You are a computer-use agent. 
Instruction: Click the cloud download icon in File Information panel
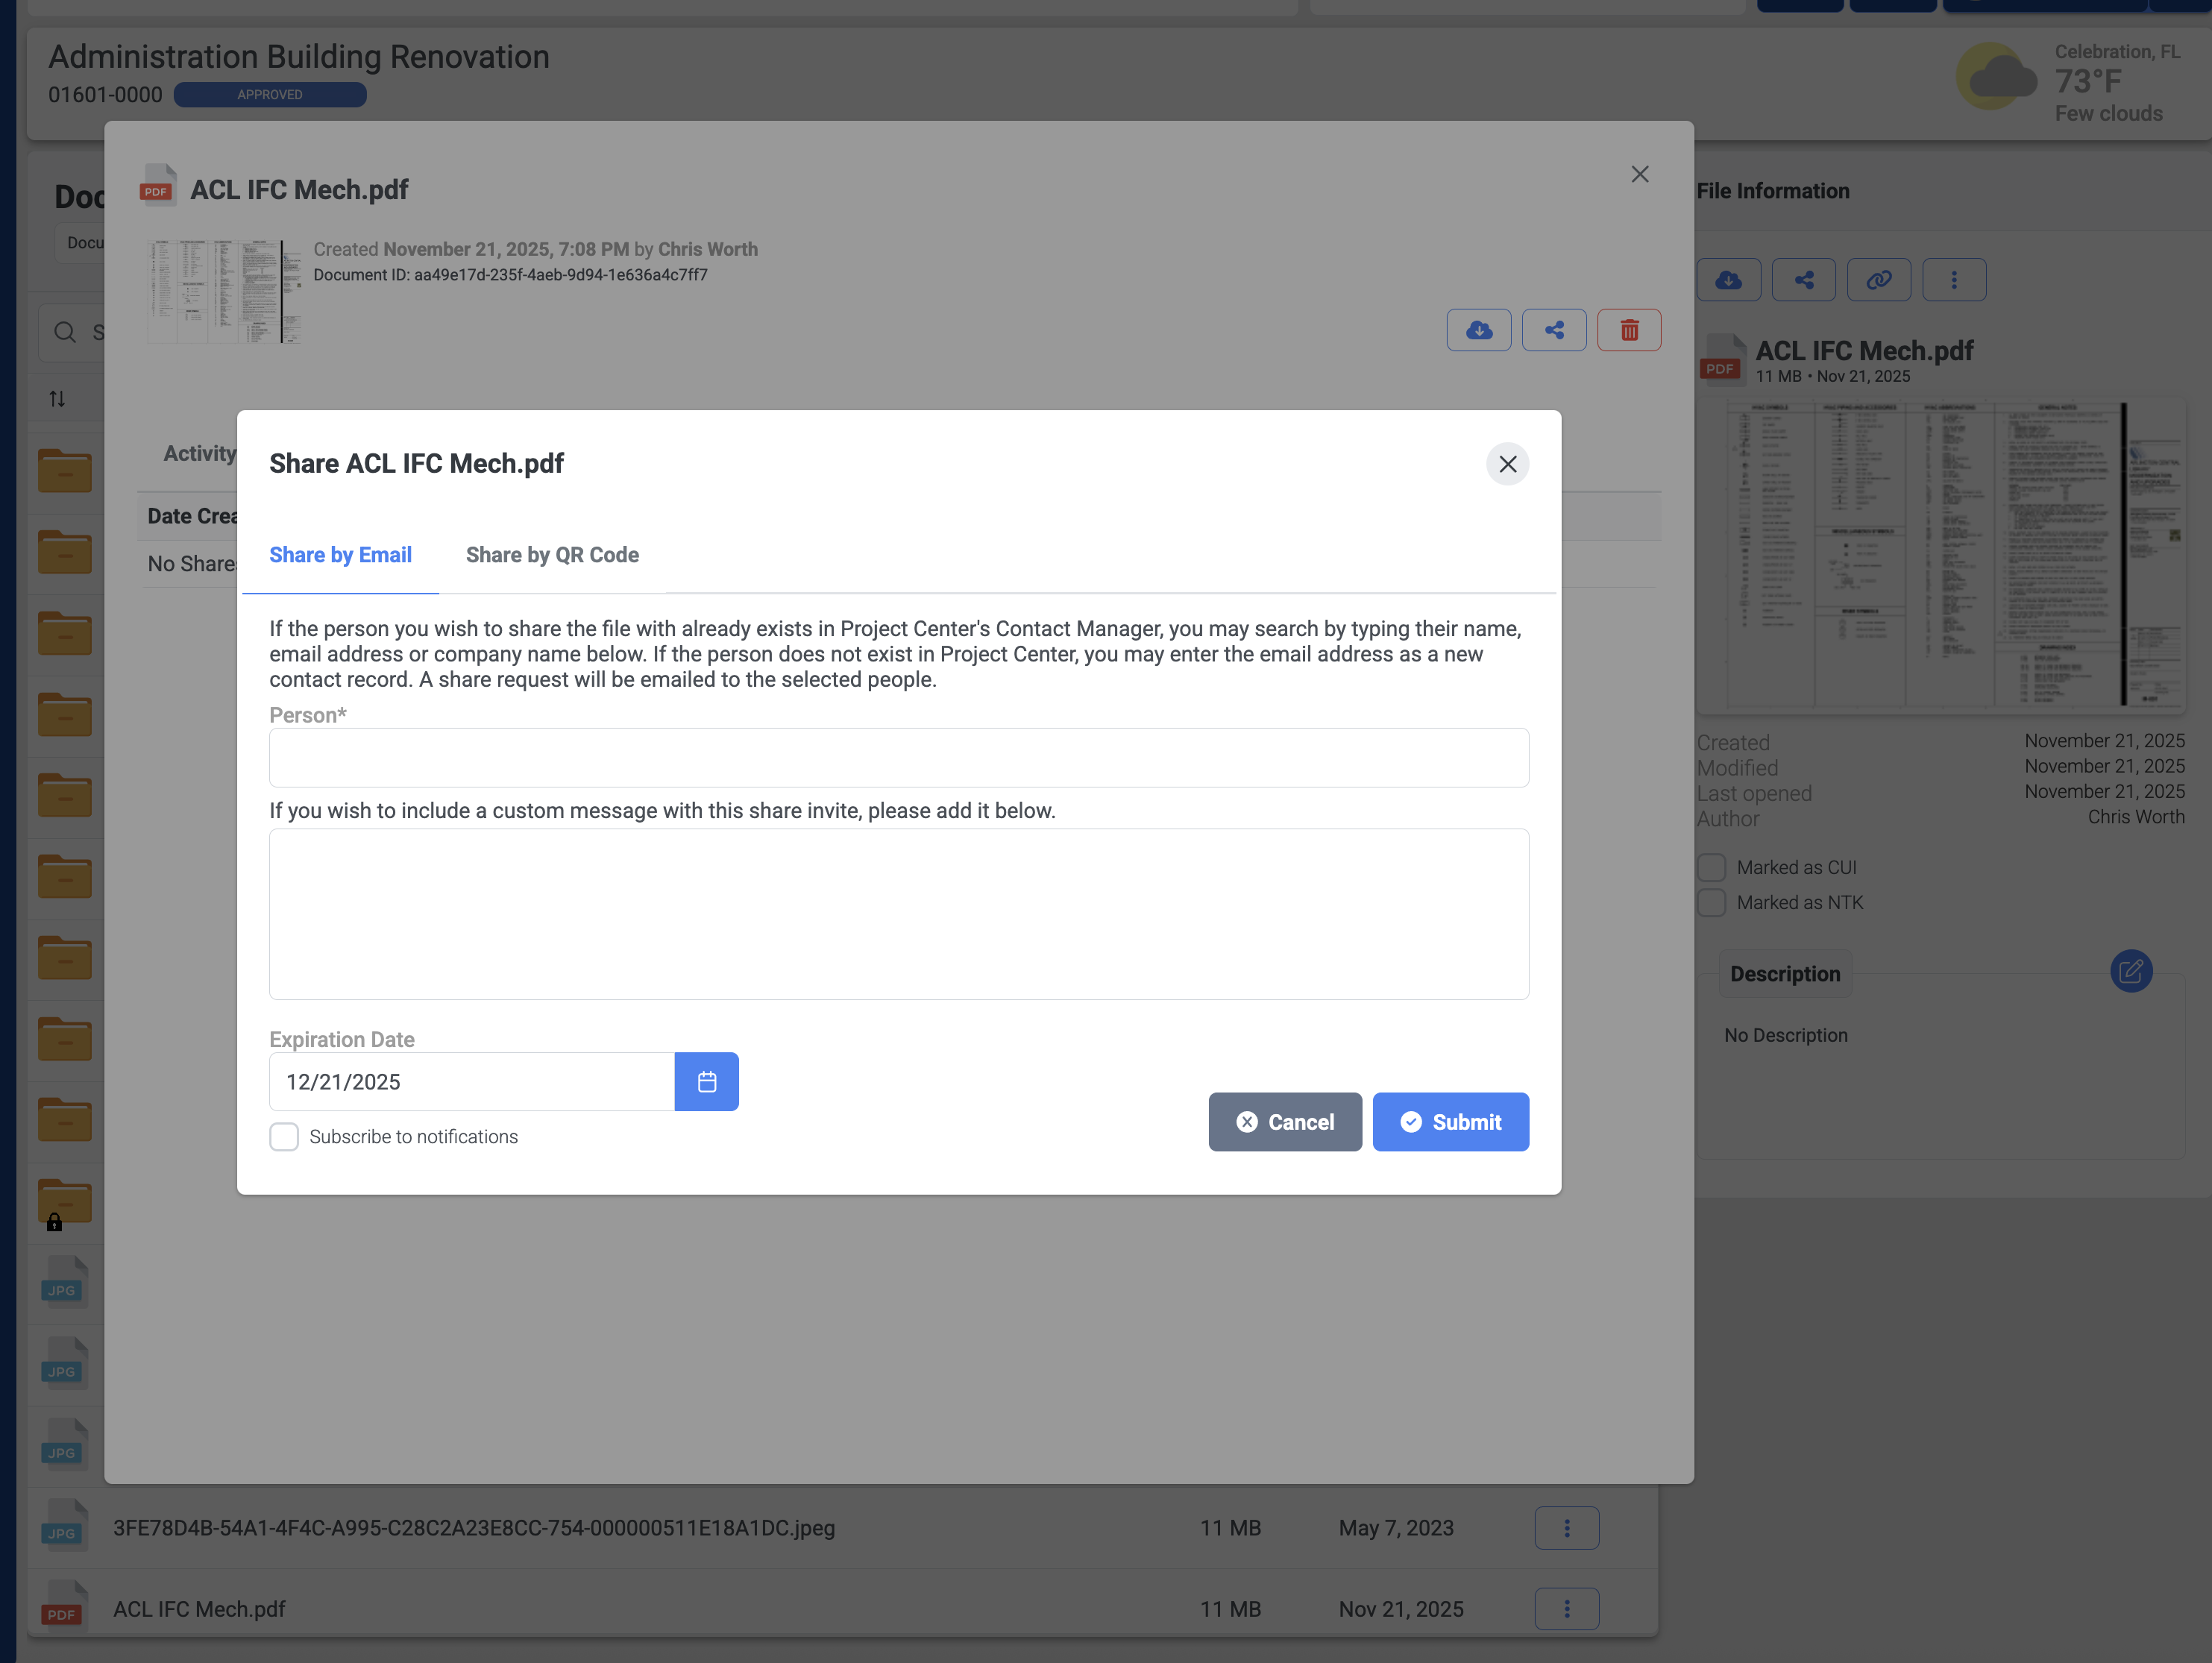tap(1729, 280)
